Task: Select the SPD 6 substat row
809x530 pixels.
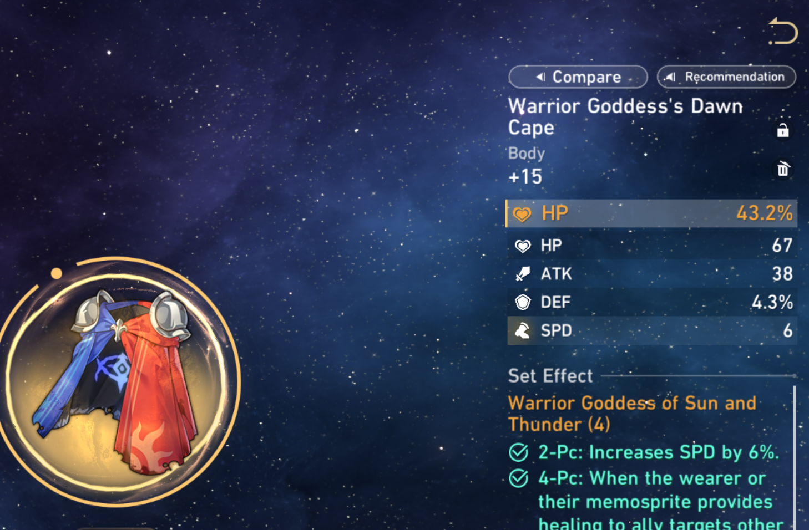Action: [x=652, y=331]
